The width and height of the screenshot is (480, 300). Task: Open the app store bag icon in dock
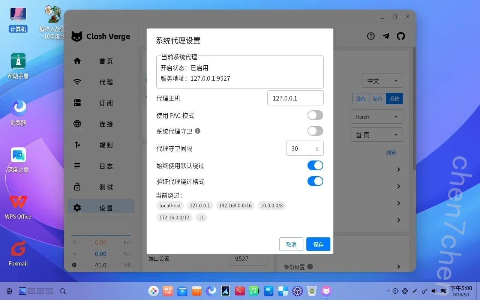pos(196,291)
